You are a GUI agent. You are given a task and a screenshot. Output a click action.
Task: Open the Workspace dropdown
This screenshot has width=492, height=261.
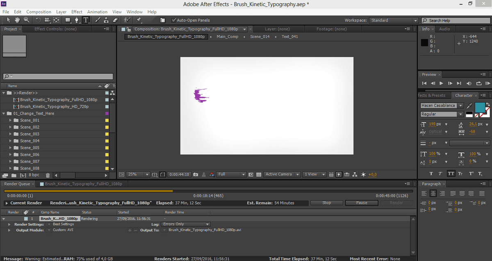(x=393, y=21)
